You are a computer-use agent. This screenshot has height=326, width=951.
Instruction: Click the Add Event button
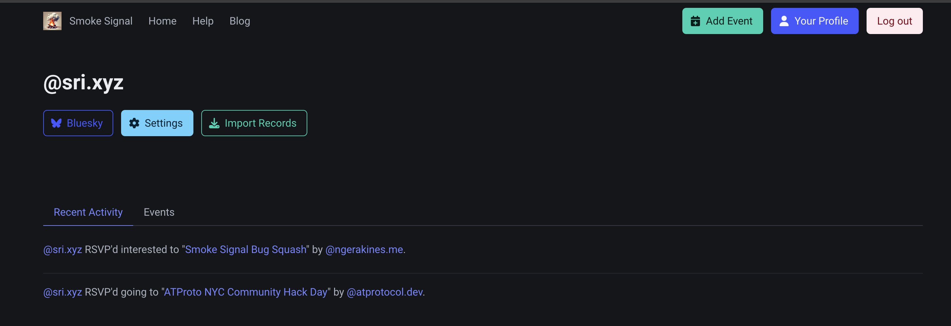[x=722, y=21]
